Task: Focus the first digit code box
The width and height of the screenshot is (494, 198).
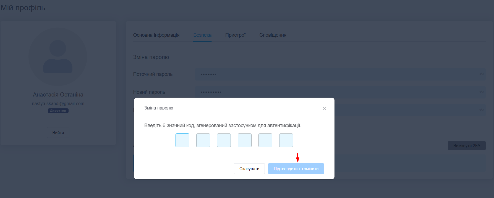Action: tap(182, 140)
